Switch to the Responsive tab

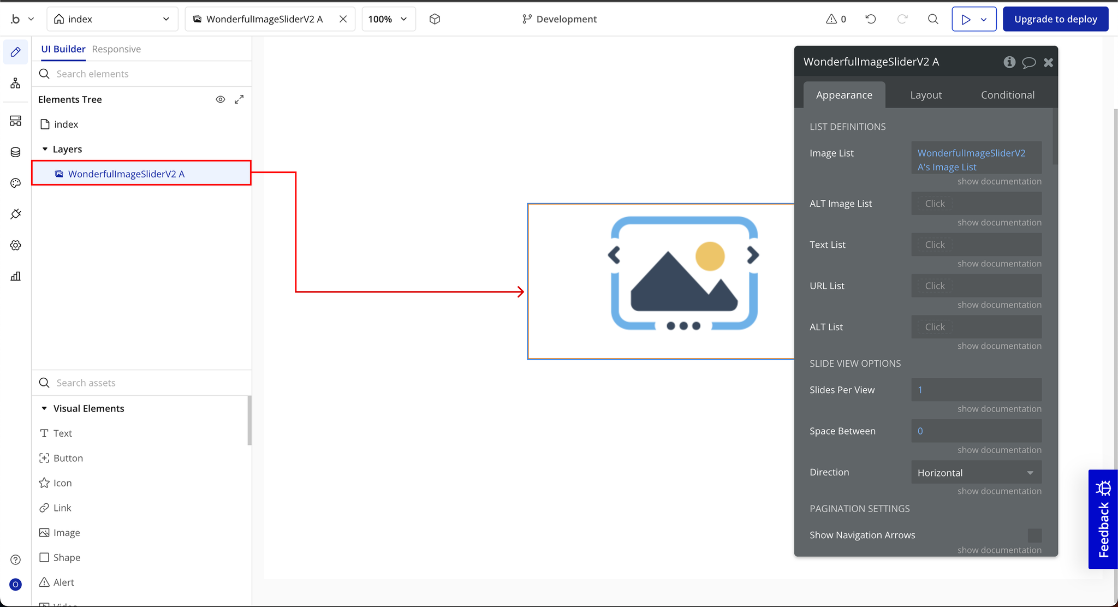[x=116, y=49]
